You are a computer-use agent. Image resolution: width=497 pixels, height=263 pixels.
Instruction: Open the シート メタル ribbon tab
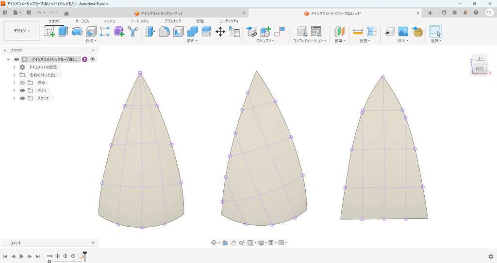[x=140, y=21]
